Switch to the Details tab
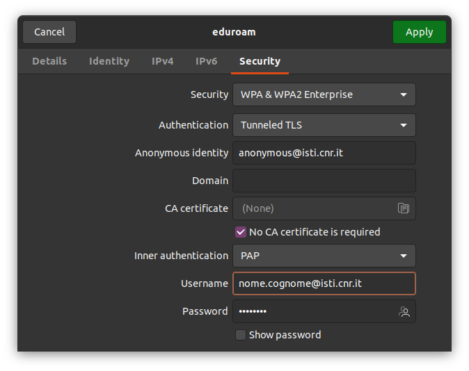Viewport: 469px width, 371px height. click(x=49, y=61)
